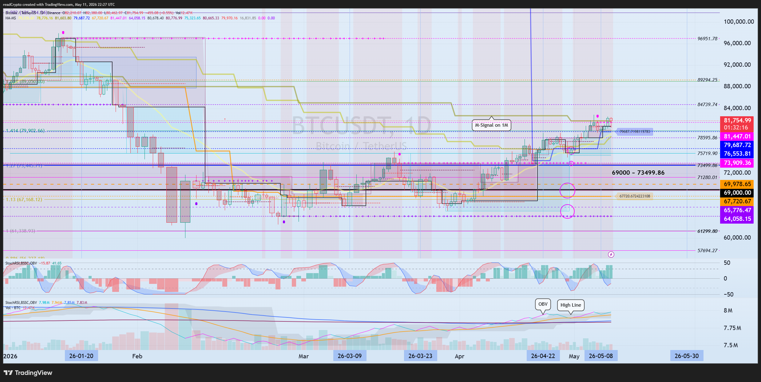This screenshot has width=761, height=382.
Task: Click the lightning bolt event icon on chart
Action: tap(611, 254)
